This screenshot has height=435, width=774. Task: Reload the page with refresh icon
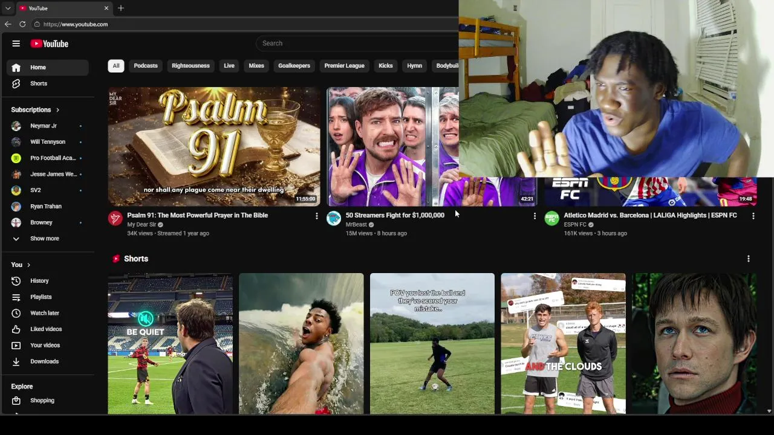(22, 24)
